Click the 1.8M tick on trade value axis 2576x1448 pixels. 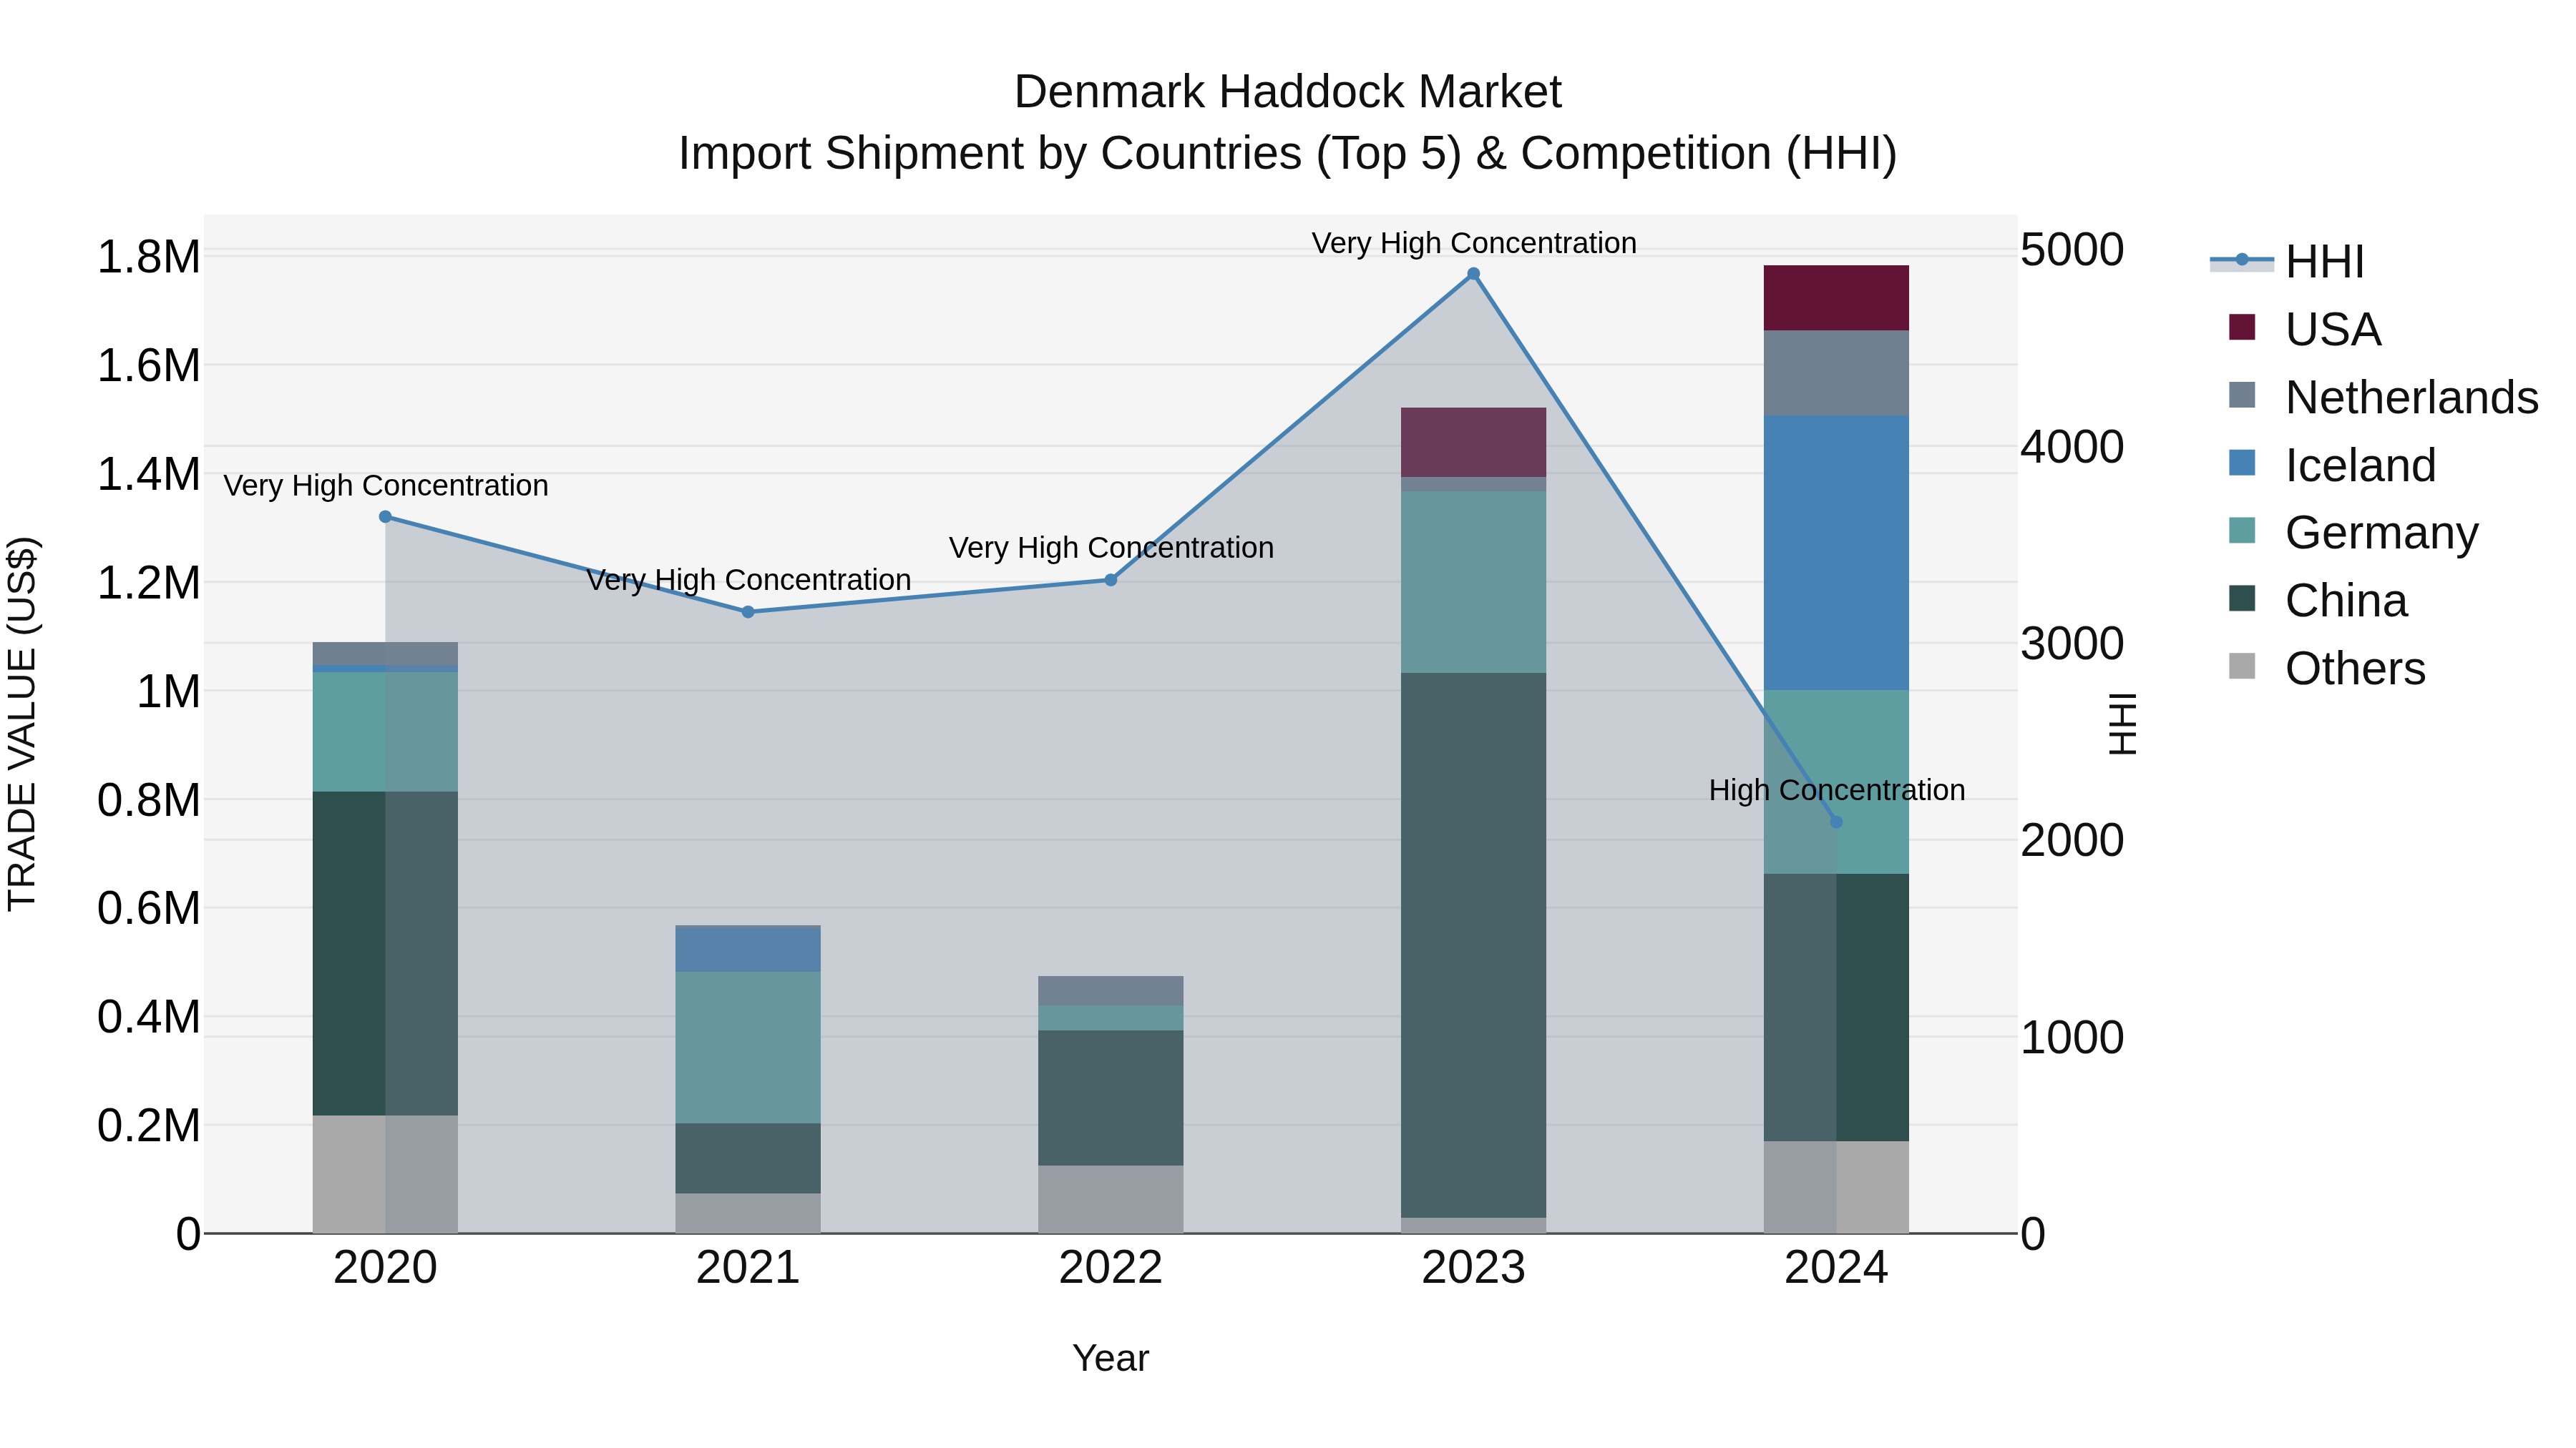148,257
